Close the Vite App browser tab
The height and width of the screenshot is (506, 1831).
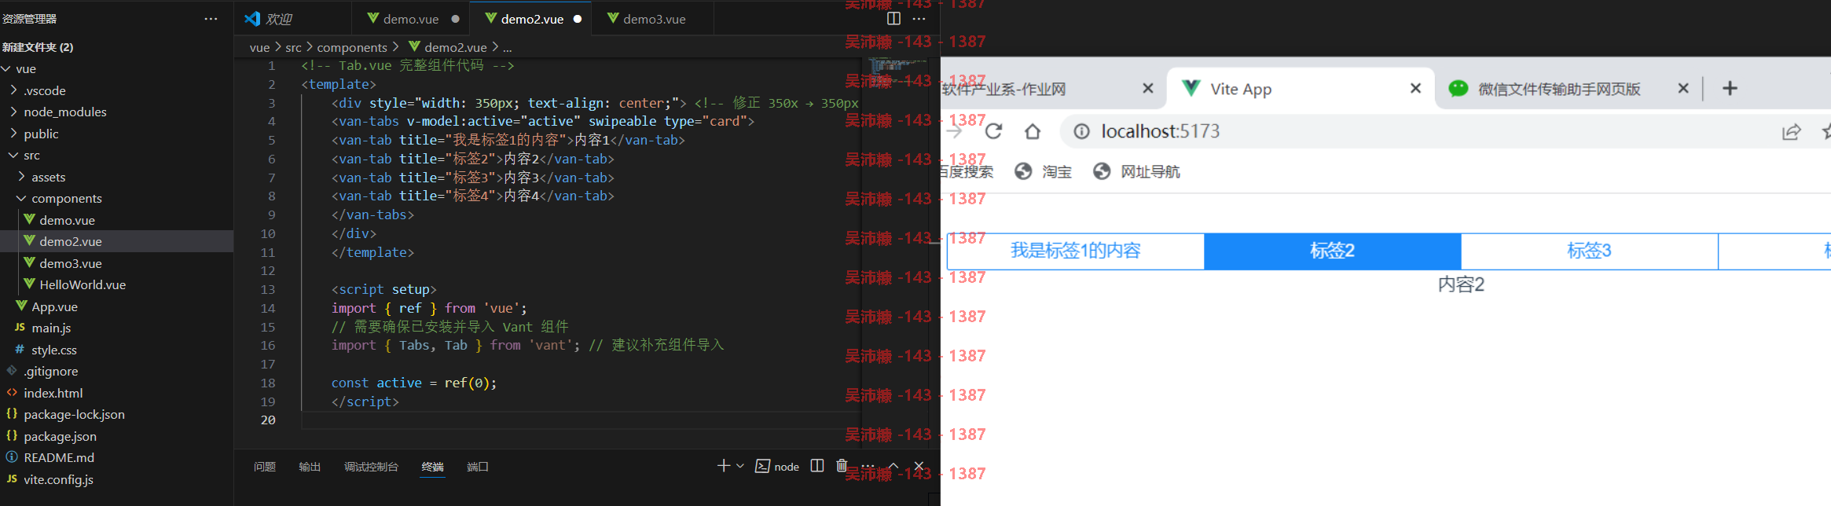pyautogui.click(x=1415, y=88)
